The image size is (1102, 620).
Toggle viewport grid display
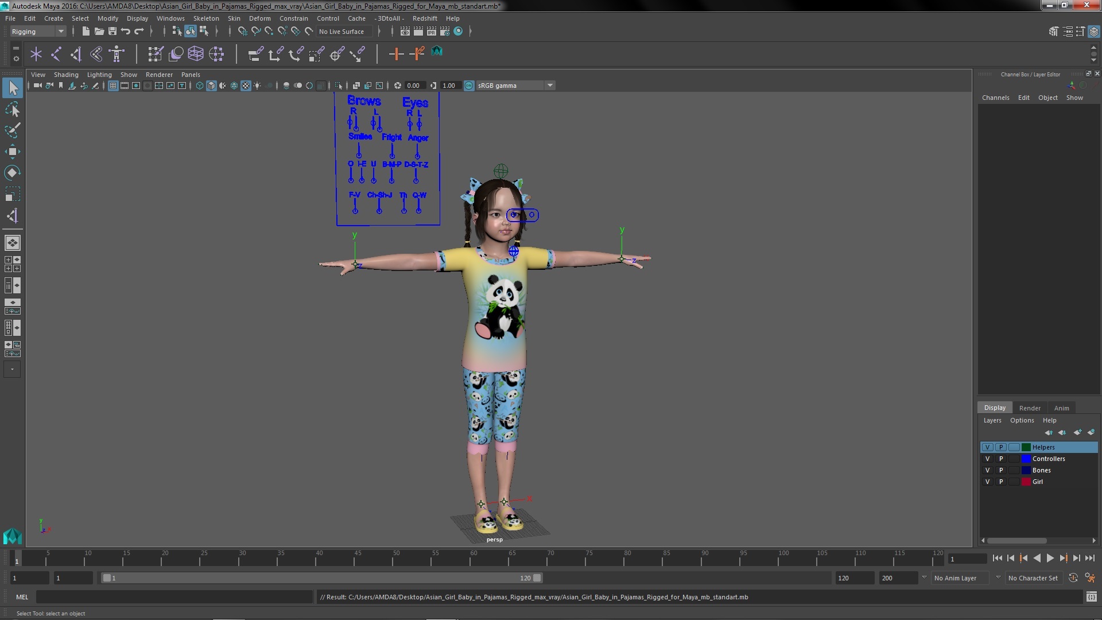point(113,86)
